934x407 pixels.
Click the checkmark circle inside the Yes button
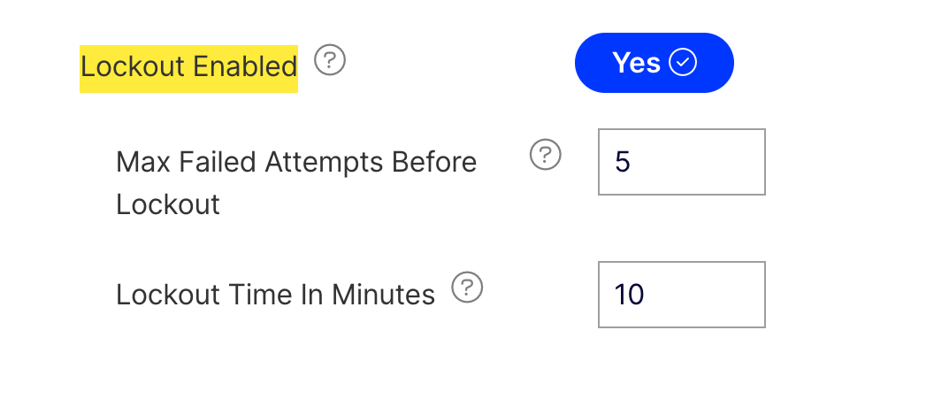(x=683, y=63)
